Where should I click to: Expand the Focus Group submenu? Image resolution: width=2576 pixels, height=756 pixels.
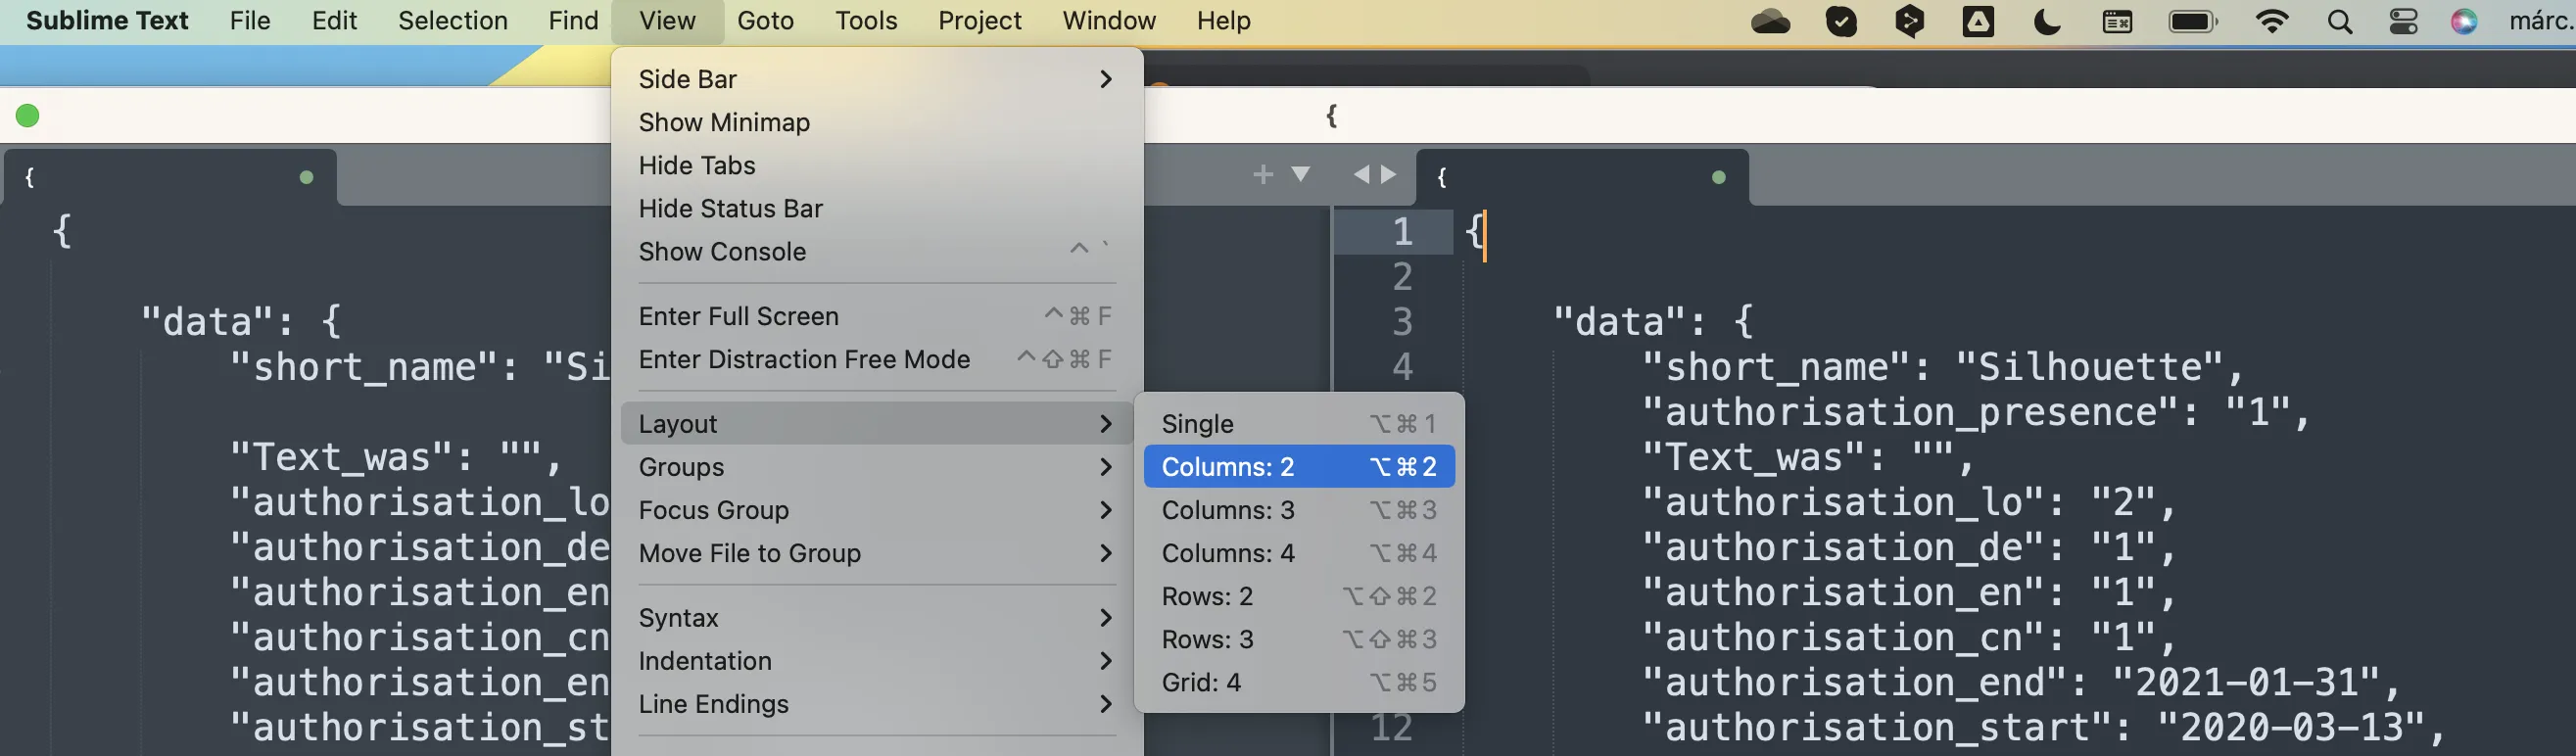(876, 510)
